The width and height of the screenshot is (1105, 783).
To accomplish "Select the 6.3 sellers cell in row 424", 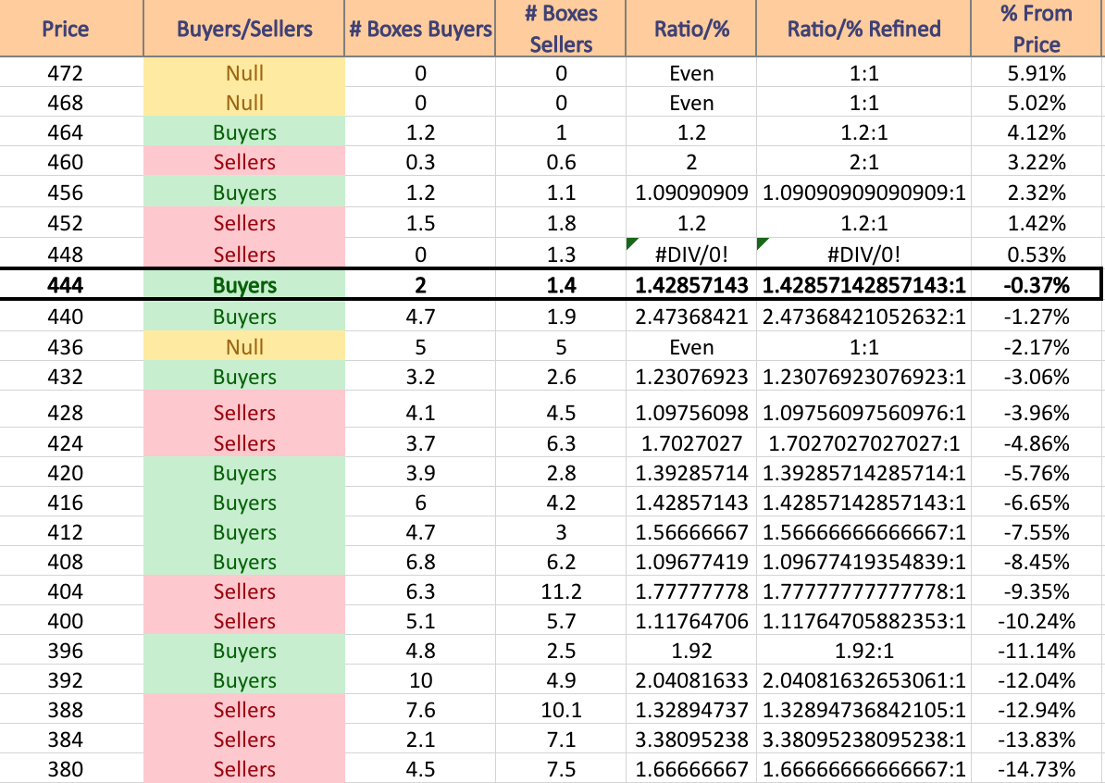I will coord(560,442).
